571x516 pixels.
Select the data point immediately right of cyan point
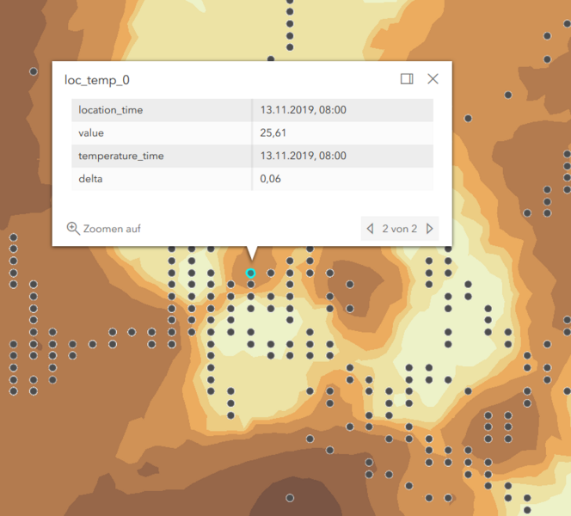tap(270, 273)
